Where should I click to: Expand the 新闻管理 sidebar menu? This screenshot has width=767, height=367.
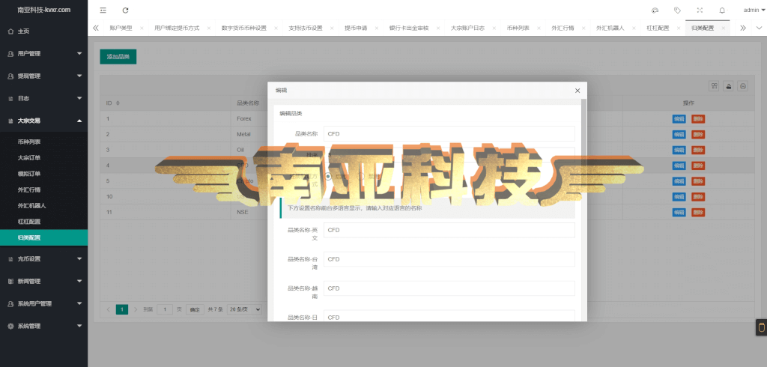[43, 282]
